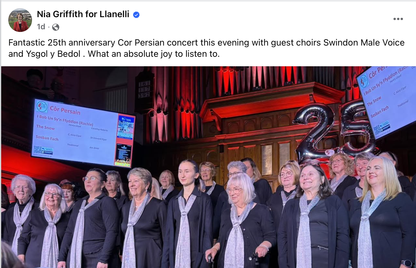Click the walking stick handle at photo bottom
Image resolution: width=416 pixels, height=268 pixels.
click(x=210, y=258)
